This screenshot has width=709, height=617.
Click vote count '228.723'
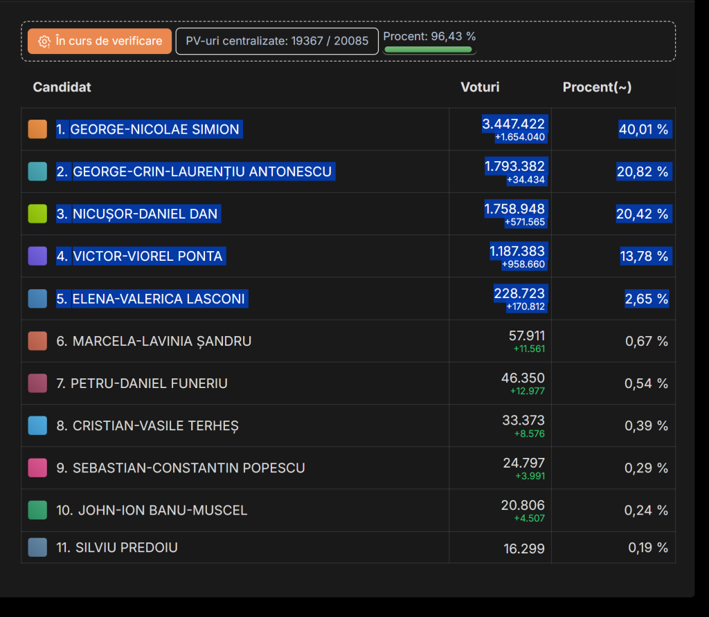click(x=519, y=293)
